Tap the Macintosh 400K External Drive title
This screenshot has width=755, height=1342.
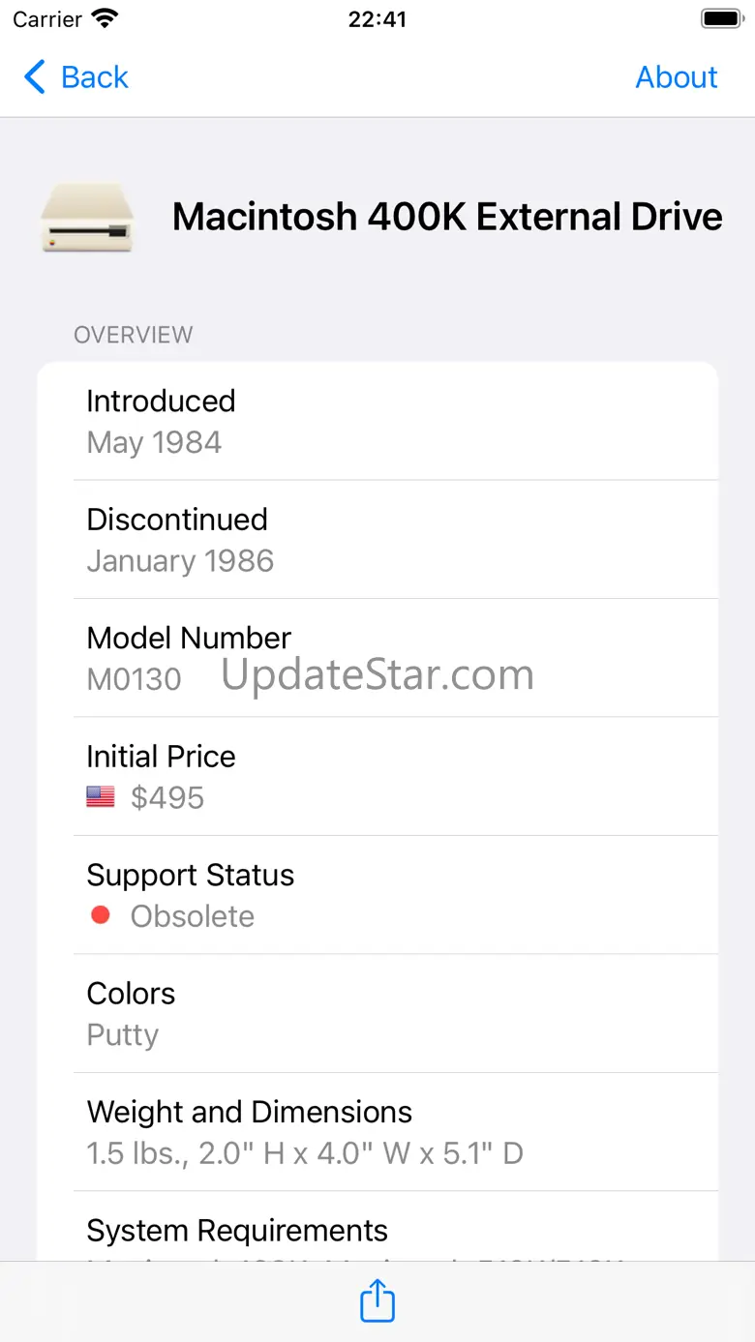[447, 217]
